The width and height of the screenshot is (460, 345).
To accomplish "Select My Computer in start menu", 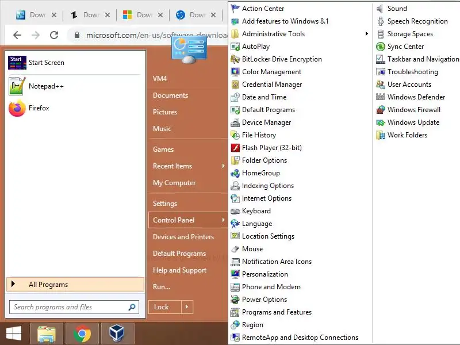I will pyautogui.click(x=174, y=183).
